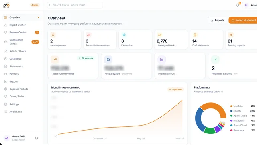Click the Audit Logs list icon
The width and height of the screenshot is (257, 145).
6,112
